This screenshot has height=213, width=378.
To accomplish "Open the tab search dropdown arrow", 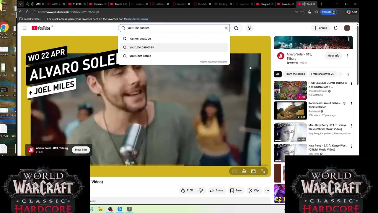I will pyautogui.click(x=20, y=4).
